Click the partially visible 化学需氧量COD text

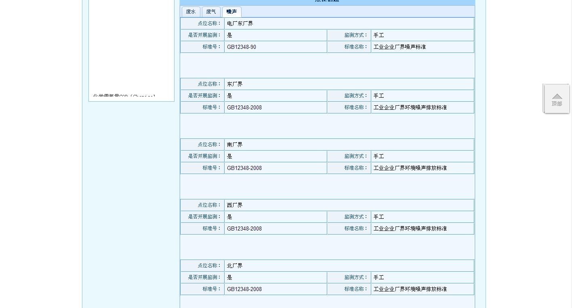click(124, 96)
